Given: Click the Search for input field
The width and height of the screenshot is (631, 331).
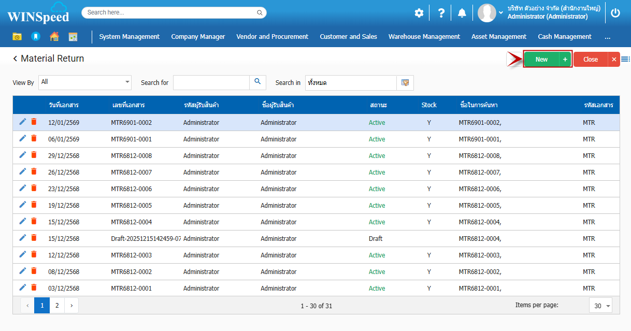Looking at the screenshot, I should tap(211, 83).
